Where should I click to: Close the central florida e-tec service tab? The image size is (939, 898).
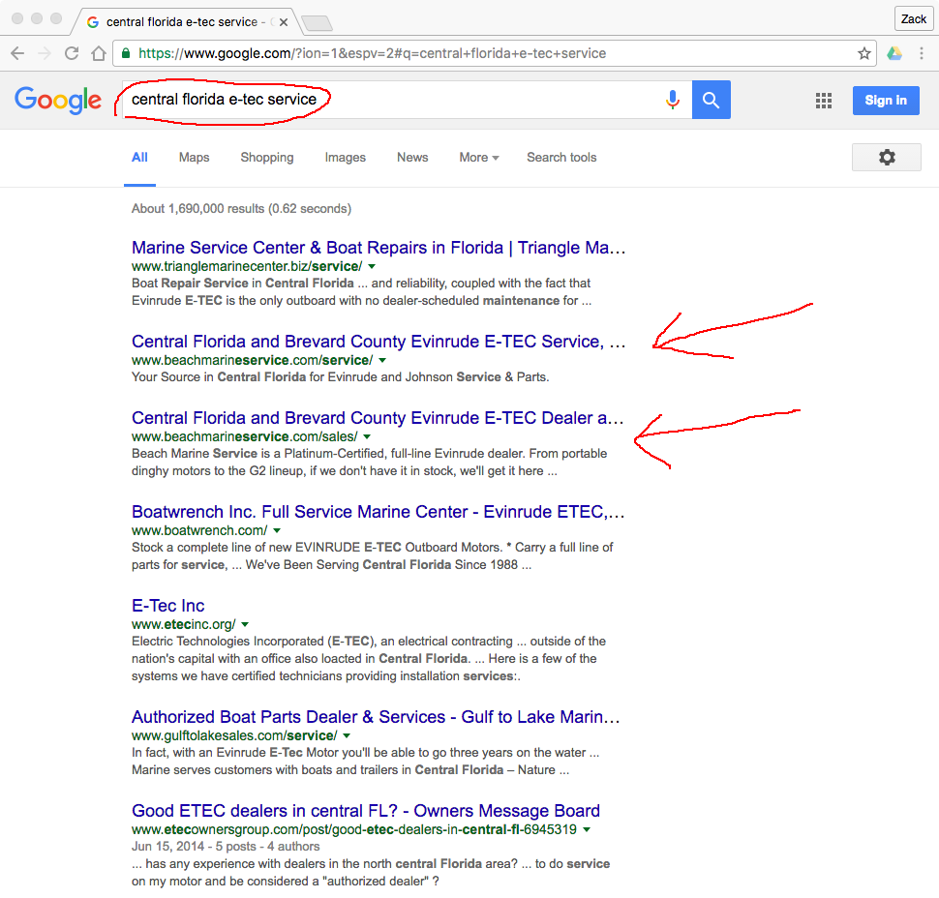coord(284,22)
